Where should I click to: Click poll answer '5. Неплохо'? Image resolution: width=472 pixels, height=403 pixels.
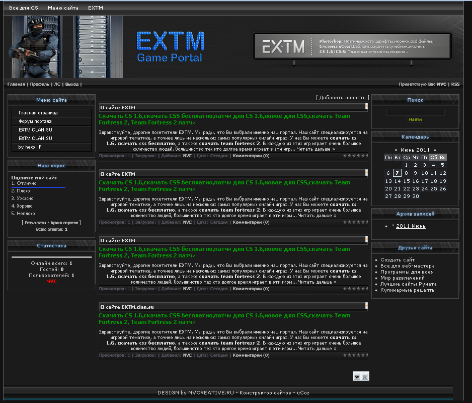coord(23,214)
